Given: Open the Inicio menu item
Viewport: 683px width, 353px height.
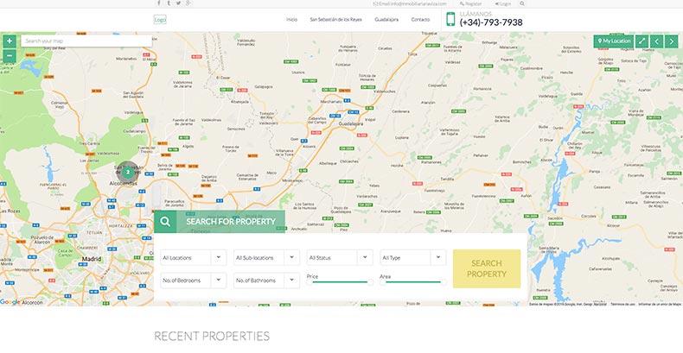Looking at the screenshot, I should click(292, 20).
